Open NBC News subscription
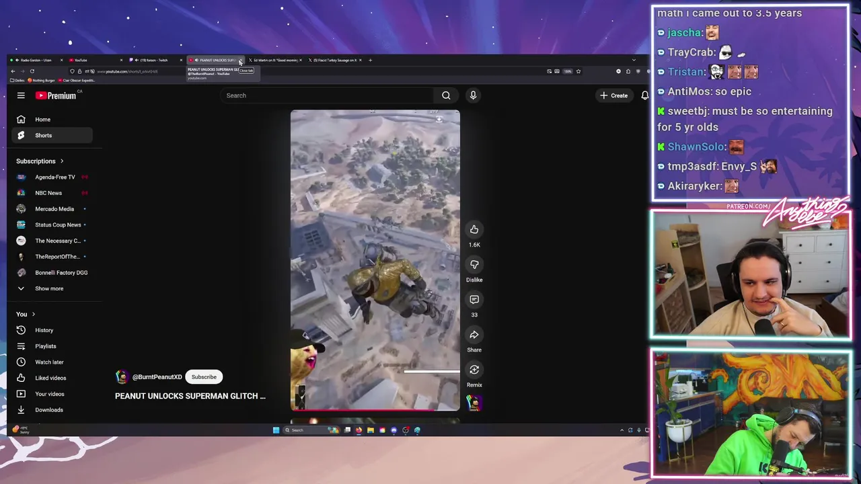861x484 pixels. [x=52, y=193]
